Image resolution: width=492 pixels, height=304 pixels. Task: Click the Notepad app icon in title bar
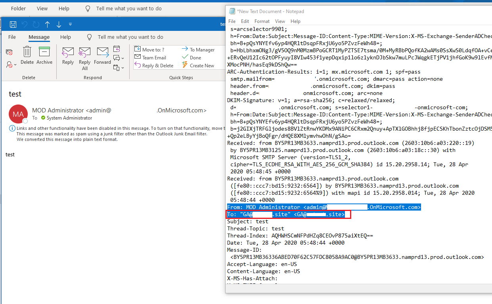232,11
